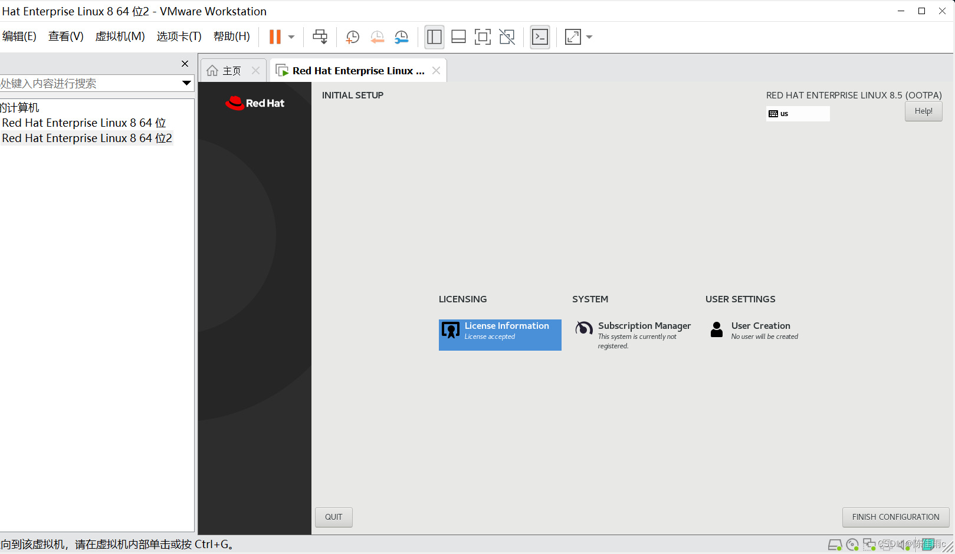Open the console view terminal icon
The width and height of the screenshot is (955, 554).
pyautogui.click(x=540, y=37)
